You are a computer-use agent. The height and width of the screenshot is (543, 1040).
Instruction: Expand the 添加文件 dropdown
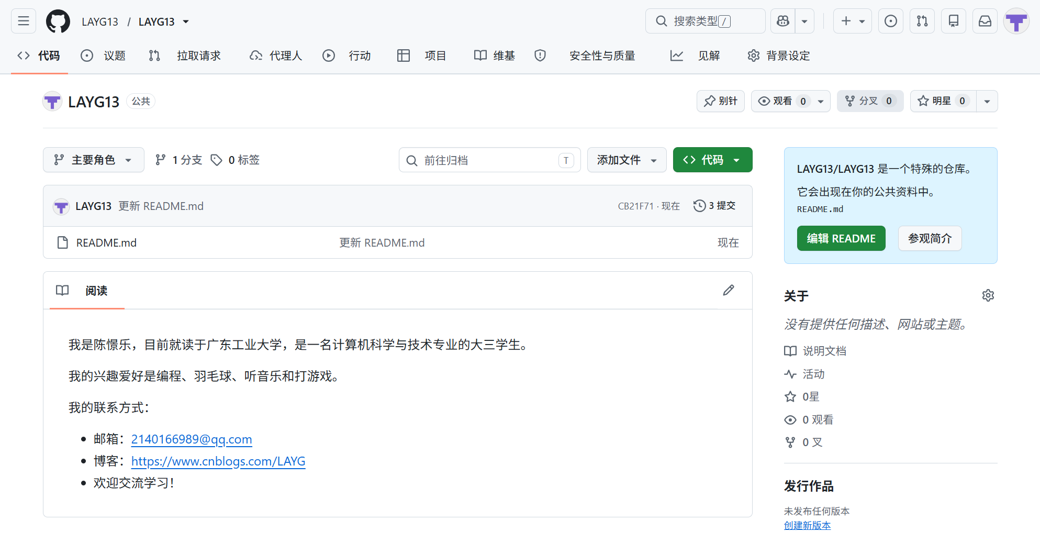[627, 160]
